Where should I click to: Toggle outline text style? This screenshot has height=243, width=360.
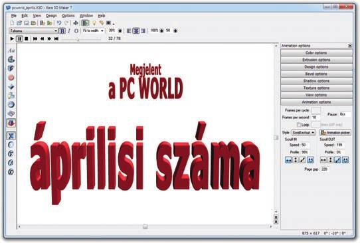pos(76,31)
